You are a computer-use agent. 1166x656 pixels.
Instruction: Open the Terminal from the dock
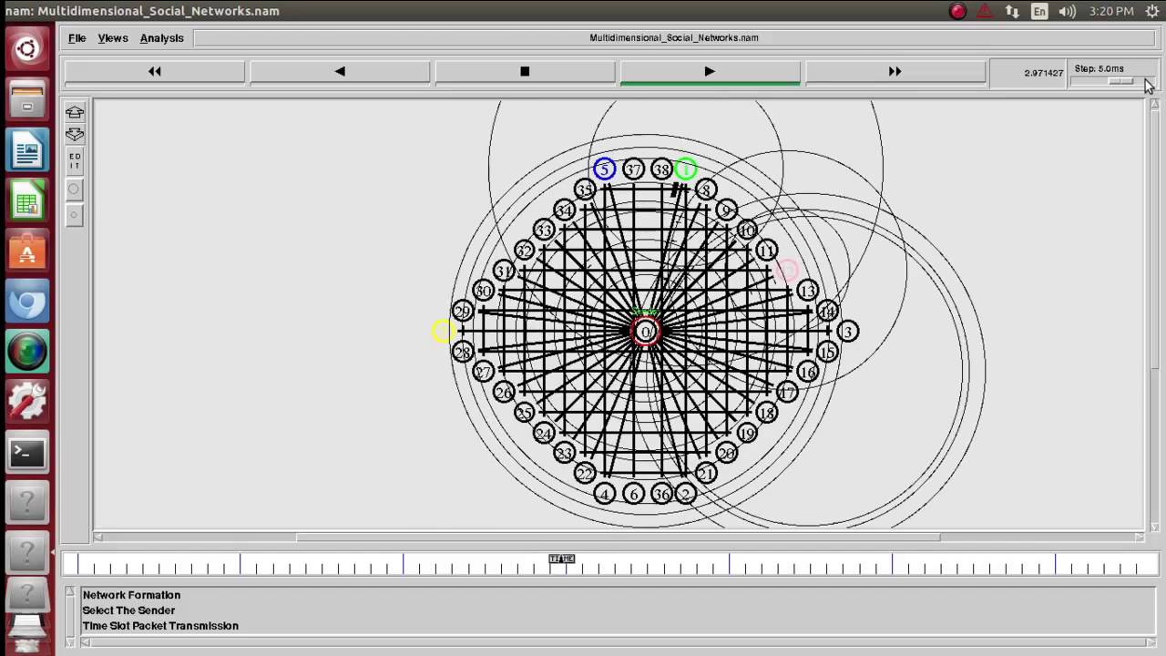[x=27, y=453]
